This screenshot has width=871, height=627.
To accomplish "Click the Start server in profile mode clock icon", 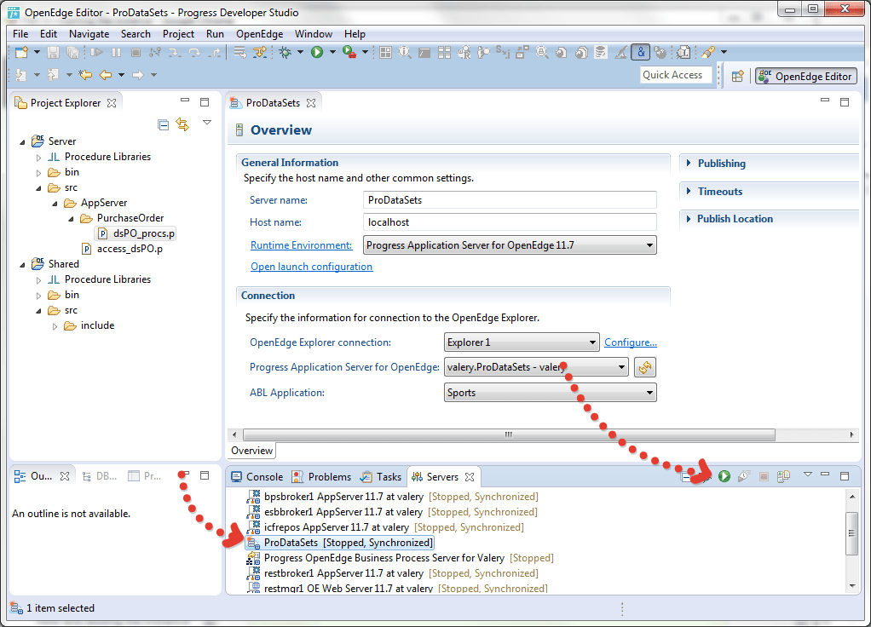I will coord(744,476).
